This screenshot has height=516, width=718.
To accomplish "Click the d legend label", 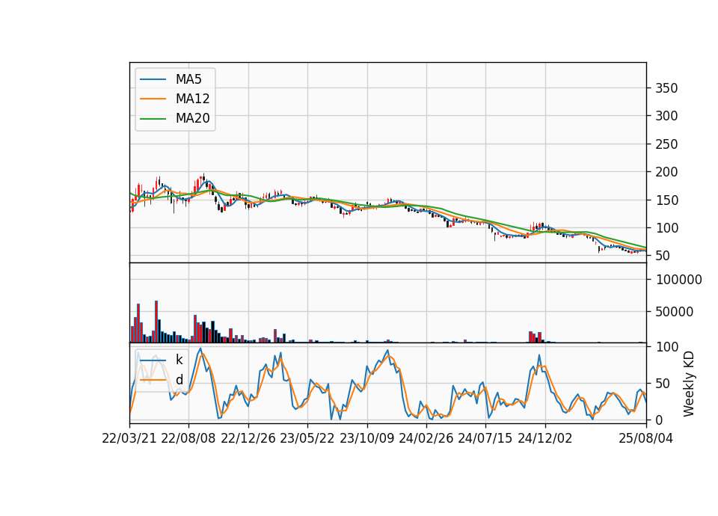I will [x=179, y=380].
